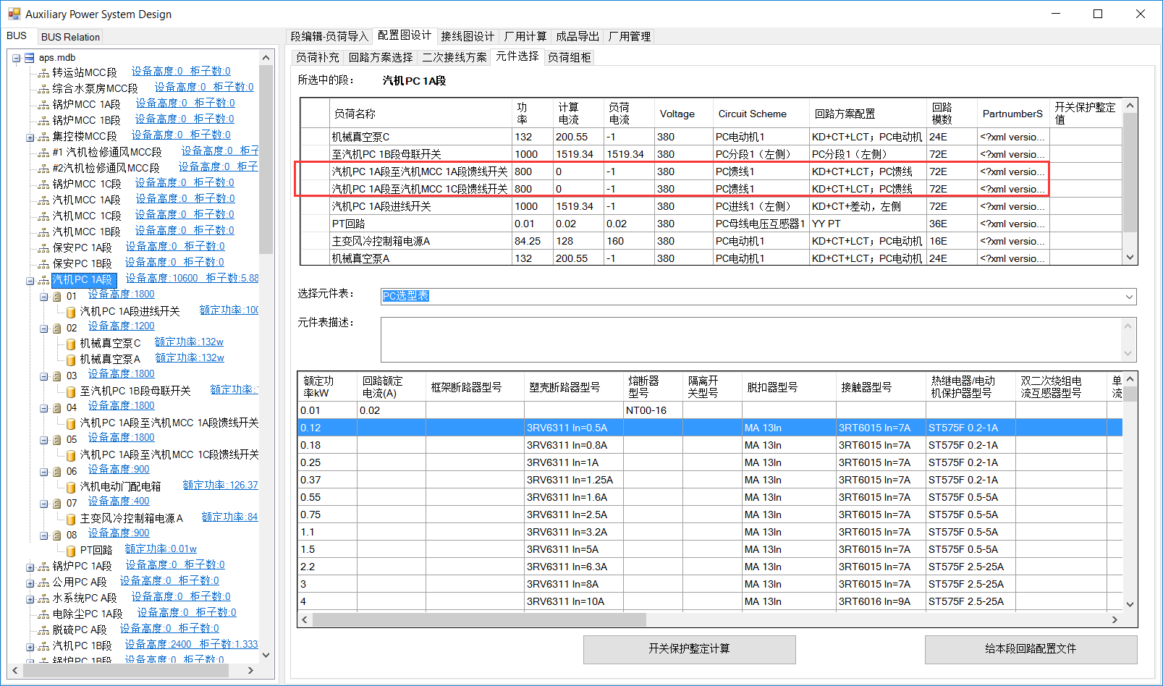The image size is (1163, 686).
Task: Click the component table horizontal scrollbar
Action: tap(479, 619)
